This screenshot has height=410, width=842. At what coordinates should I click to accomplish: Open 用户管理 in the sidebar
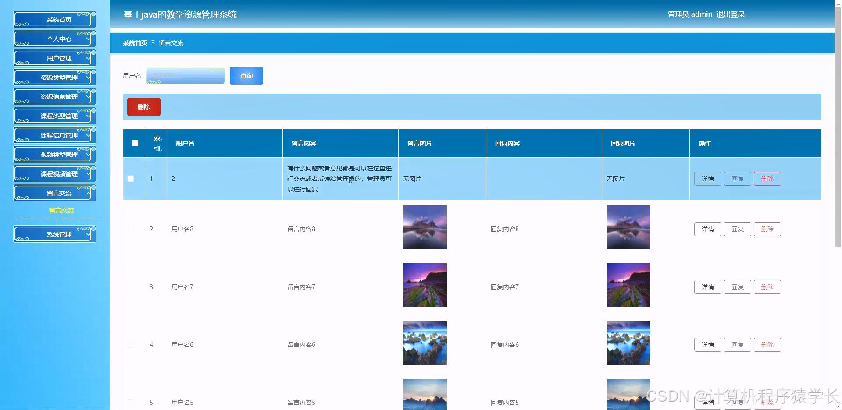pyautogui.click(x=54, y=58)
